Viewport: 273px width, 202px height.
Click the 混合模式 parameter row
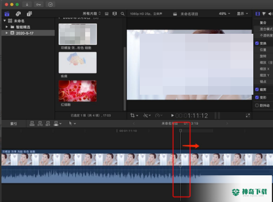pos(263,29)
